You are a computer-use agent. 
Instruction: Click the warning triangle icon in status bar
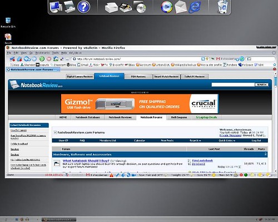(111, 175)
